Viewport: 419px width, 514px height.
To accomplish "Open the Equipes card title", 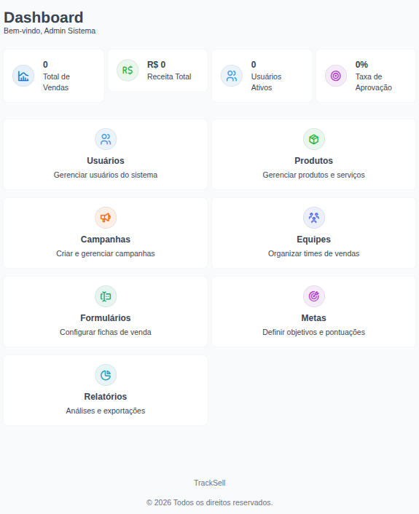I will coord(313,240).
